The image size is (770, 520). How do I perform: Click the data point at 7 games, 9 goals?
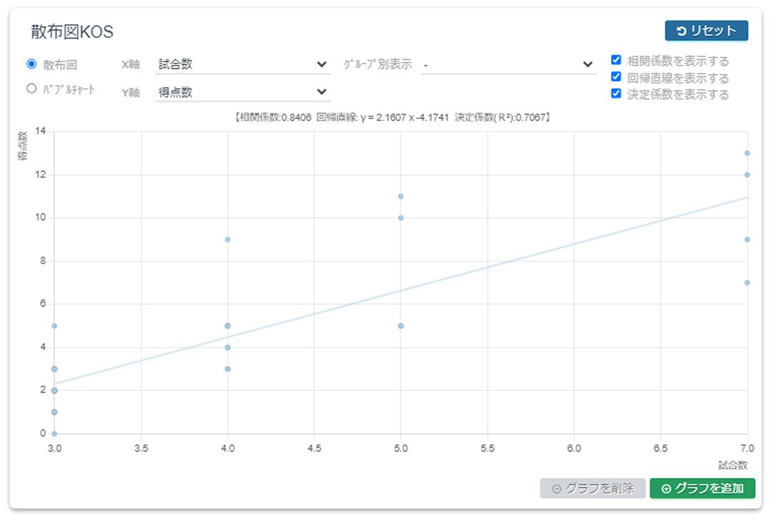tap(747, 239)
